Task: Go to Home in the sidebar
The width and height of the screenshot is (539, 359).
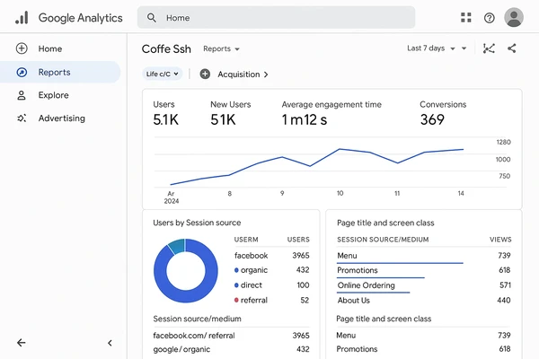Action: (x=50, y=48)
